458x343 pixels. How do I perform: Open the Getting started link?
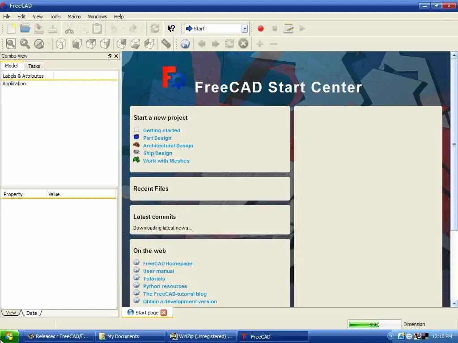pyautogui.click(x=161, y=130)
